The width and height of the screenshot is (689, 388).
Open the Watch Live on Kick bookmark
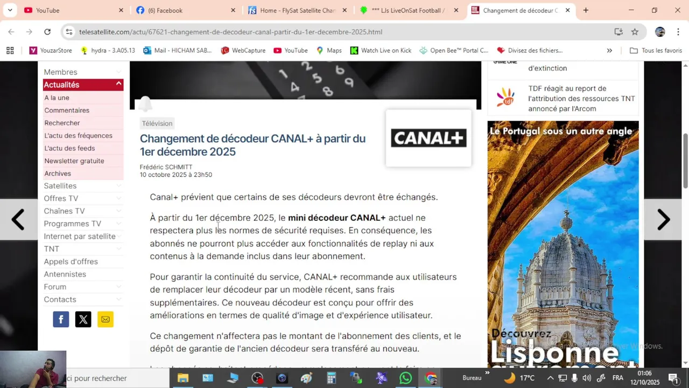pos(381,50)
